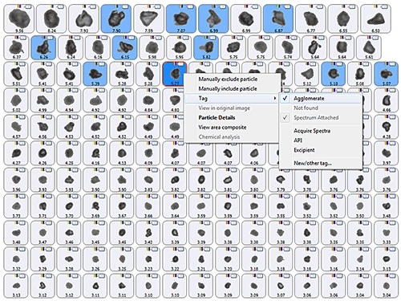Screen dimensions: 401x301
Task: Select particle thumbnail 4.56
Action: [x=43, y=127]
